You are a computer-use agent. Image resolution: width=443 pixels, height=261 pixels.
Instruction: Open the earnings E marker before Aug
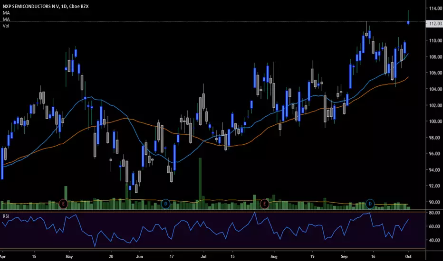(x=264, y=204)
